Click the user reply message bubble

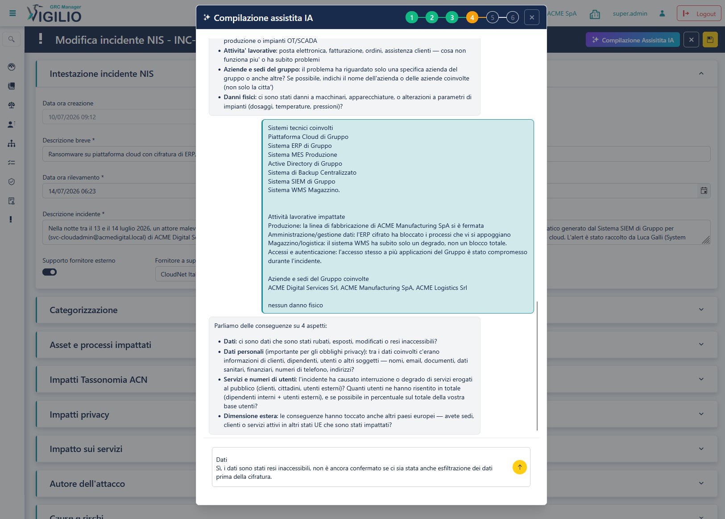click(x=398, y=216)
